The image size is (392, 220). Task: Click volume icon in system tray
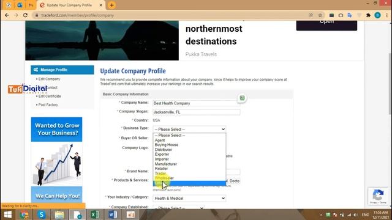tap(356, 215)
